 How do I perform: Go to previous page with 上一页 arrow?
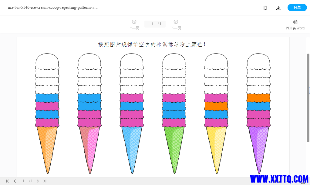click(x=134, y=22)
